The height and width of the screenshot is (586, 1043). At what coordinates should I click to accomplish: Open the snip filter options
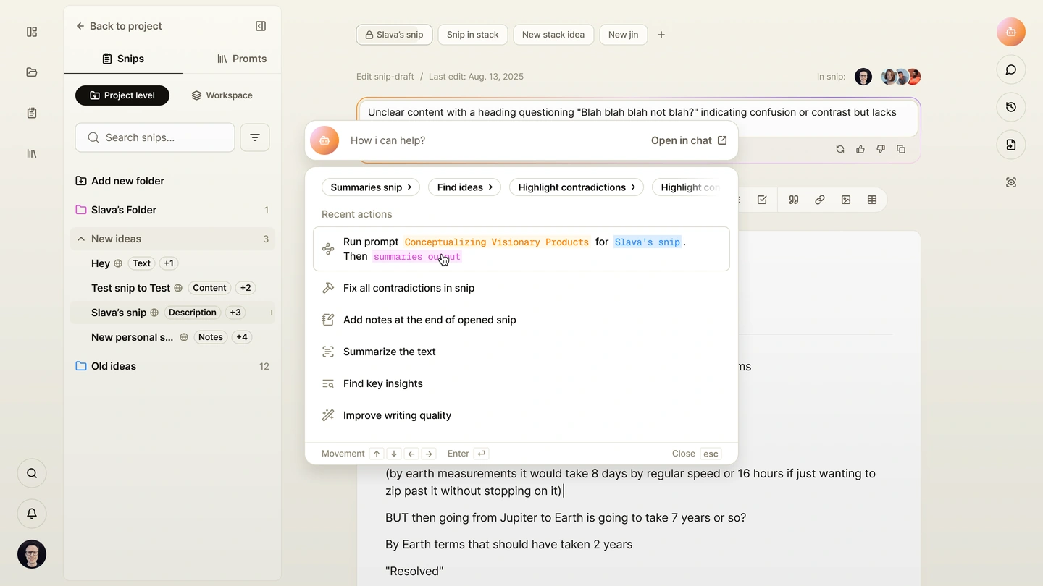255,137
